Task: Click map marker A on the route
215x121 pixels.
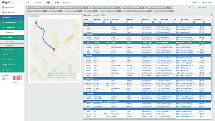Action: tap(54, 50)
